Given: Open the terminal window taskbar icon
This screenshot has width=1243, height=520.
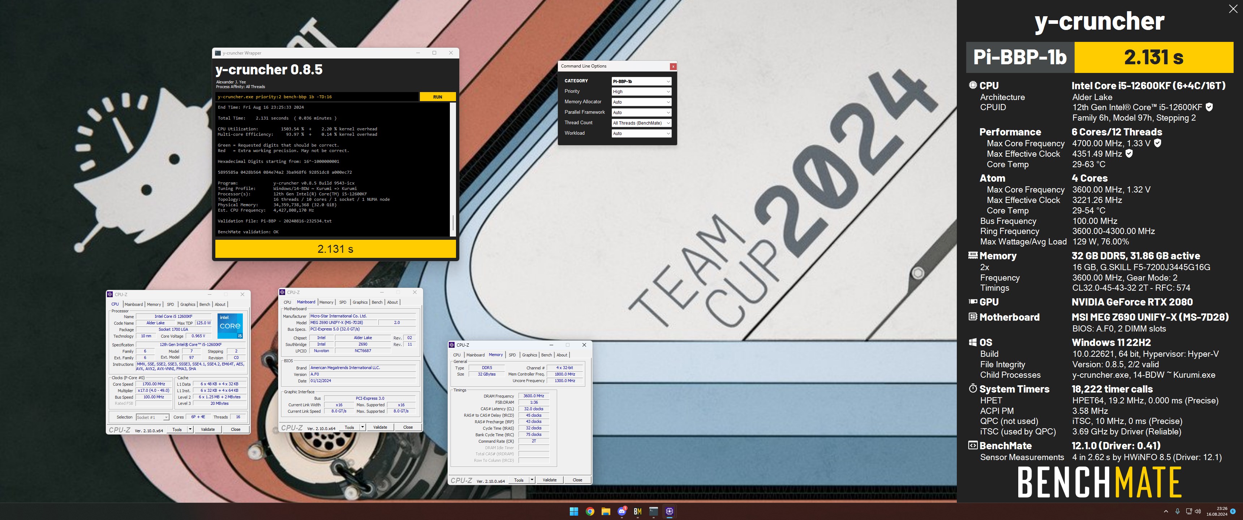Looking at the screenshot, I should click(653, 511).
